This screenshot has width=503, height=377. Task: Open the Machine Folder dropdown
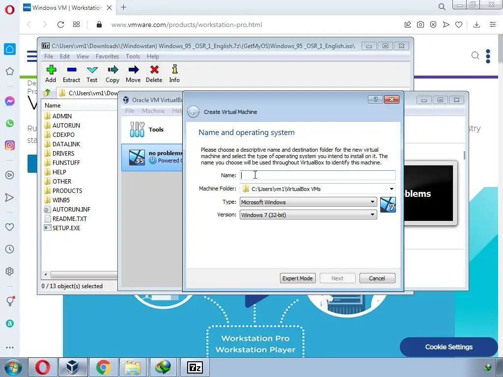(x=391, y=189)
